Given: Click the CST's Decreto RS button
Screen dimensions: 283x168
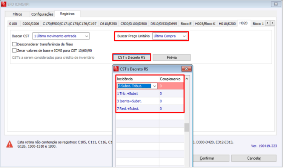Looking at the screenshot, I should [x=132, y=58].
